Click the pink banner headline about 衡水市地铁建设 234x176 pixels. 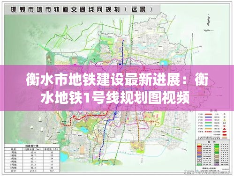117,88
